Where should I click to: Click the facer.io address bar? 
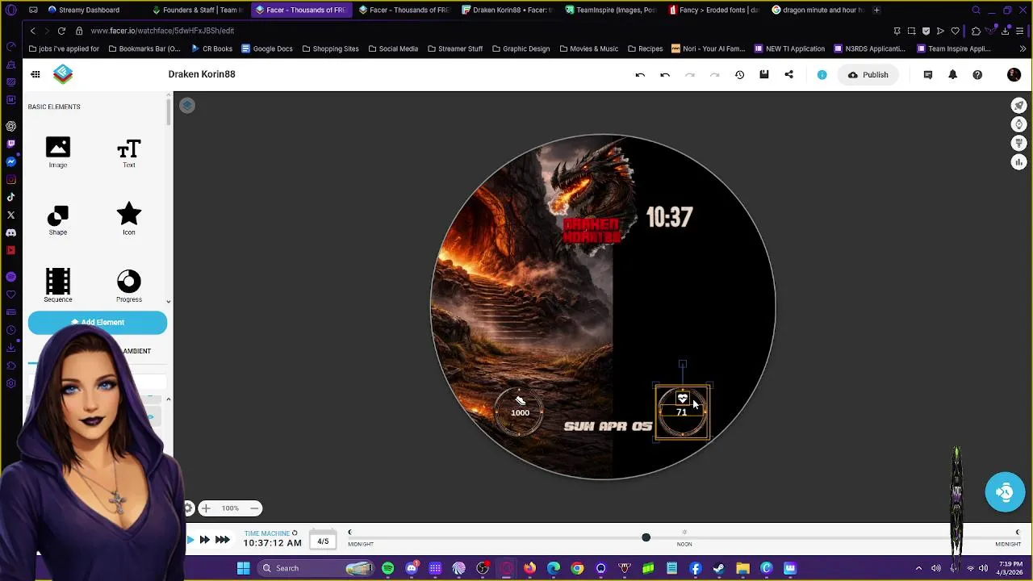[x=162, y=31]
